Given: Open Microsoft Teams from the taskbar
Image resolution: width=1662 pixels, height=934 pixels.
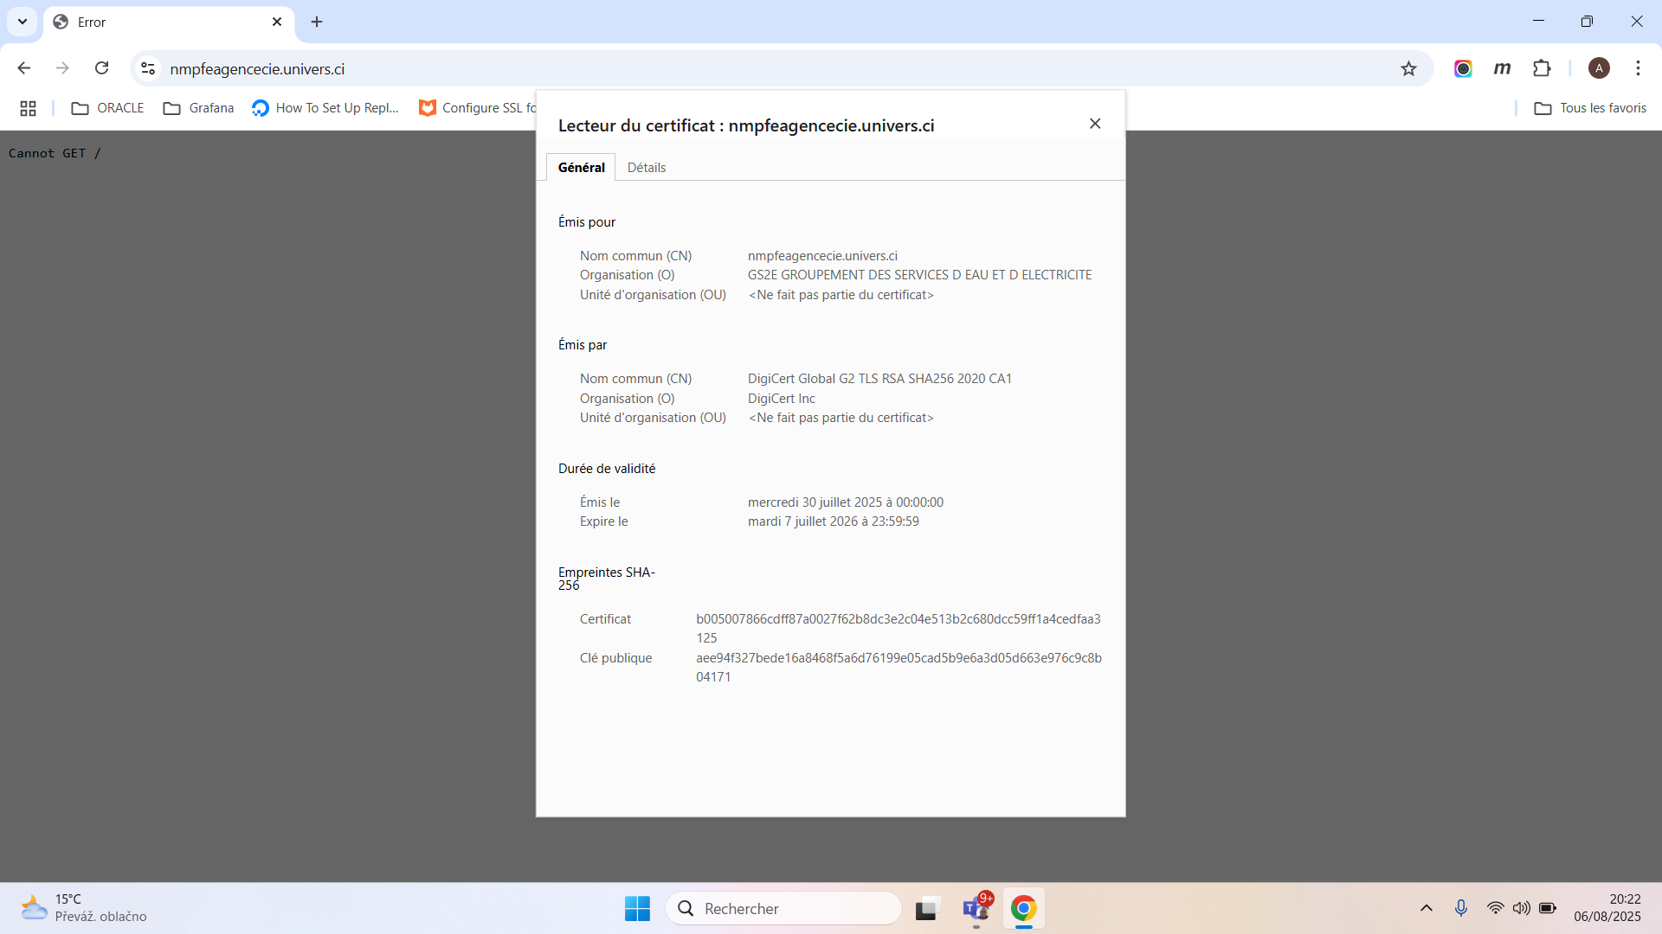Looking at the screenshot, I should click(976, 909).
